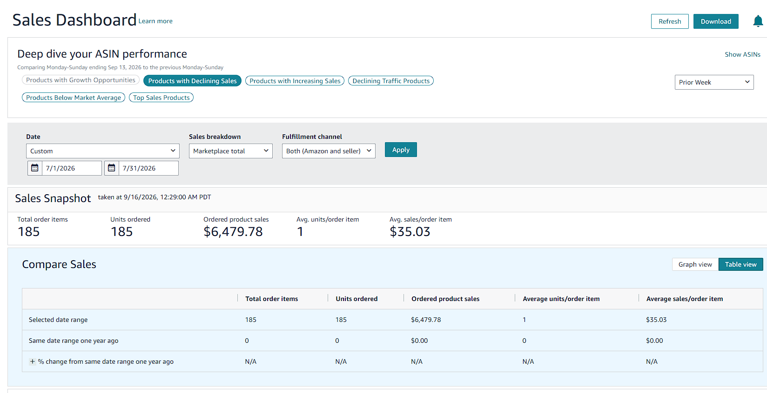
Task: Select Top Sales Products filter
Action: [161, 98]
